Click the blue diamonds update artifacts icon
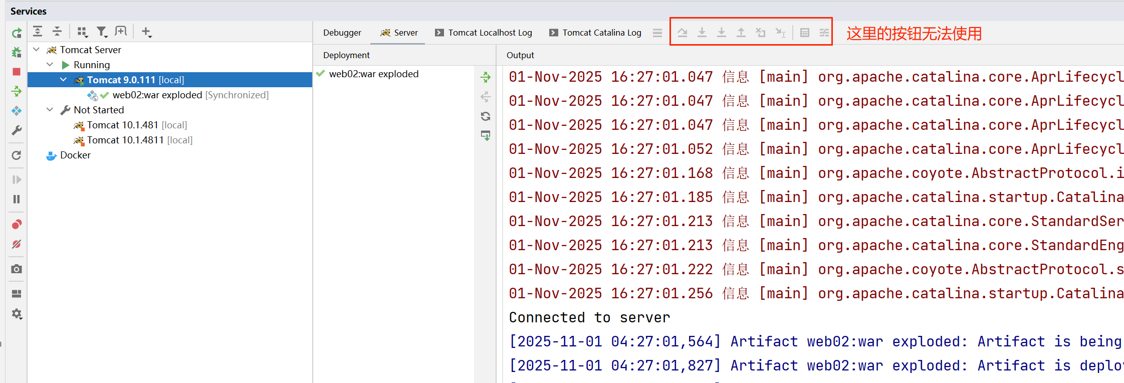The width and height of the screenshot is (1124, 383). click(17, 111)
